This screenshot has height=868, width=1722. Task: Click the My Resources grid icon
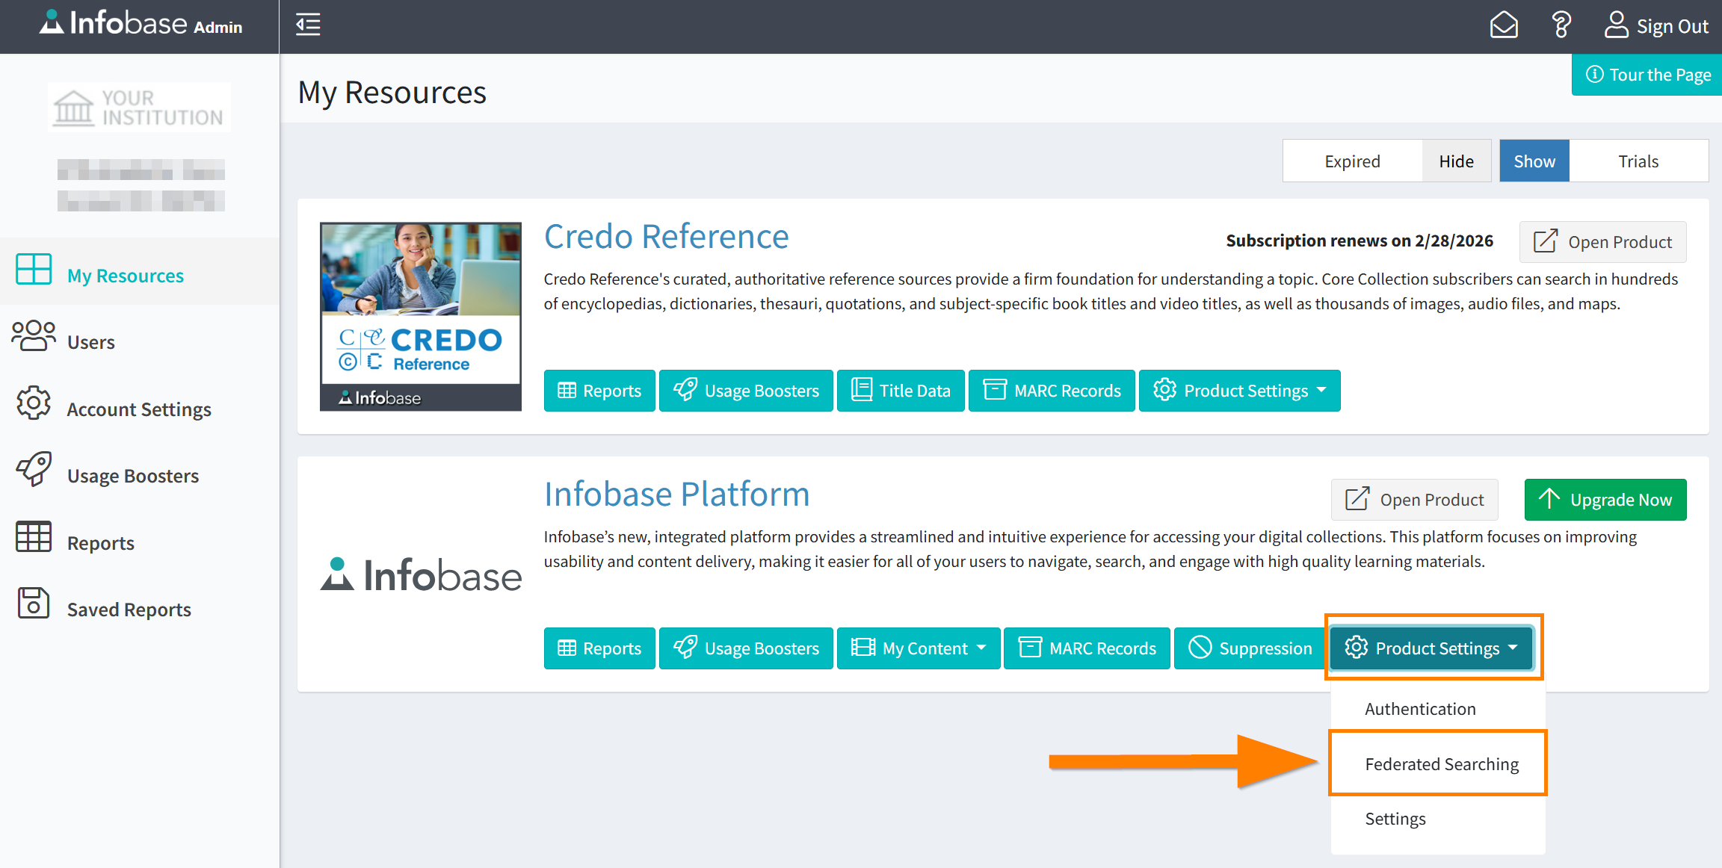(34, 269)
